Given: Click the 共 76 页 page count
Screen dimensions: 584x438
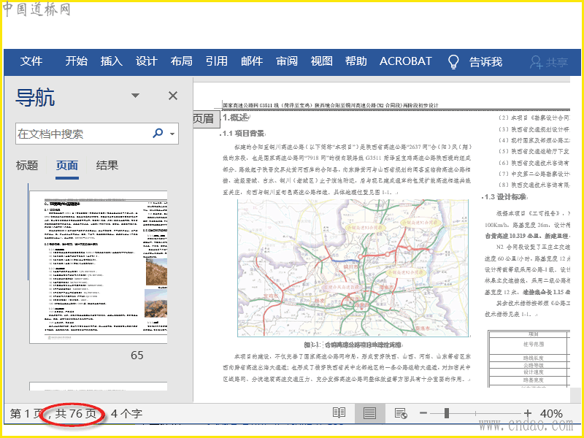Looking at the screenshot, I should point(76,414).
